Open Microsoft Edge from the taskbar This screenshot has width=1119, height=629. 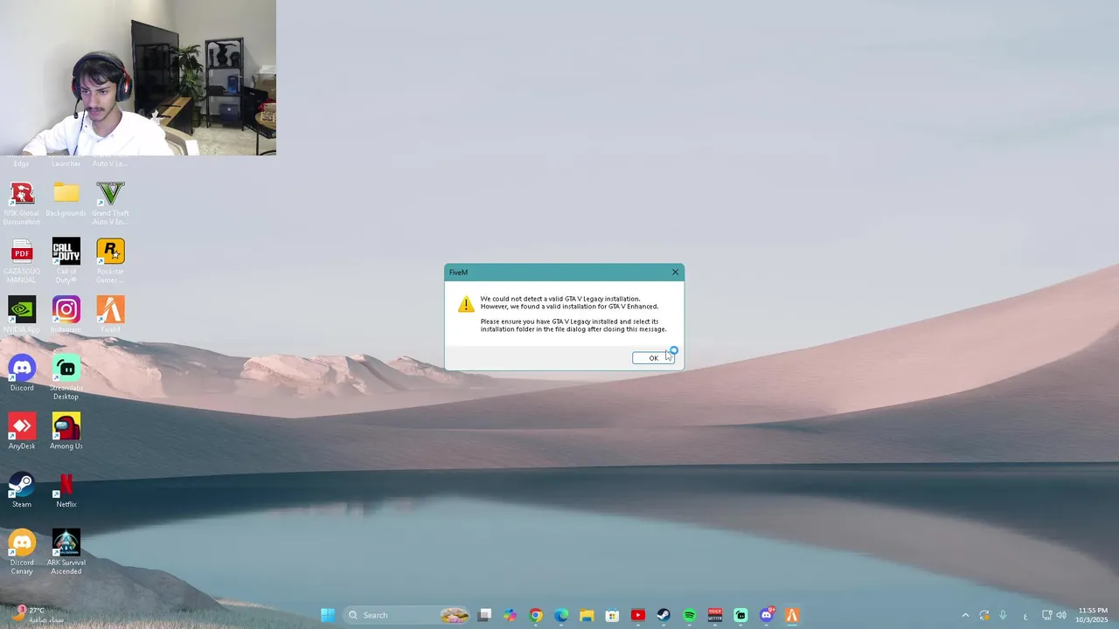click(x=561, y=615)
